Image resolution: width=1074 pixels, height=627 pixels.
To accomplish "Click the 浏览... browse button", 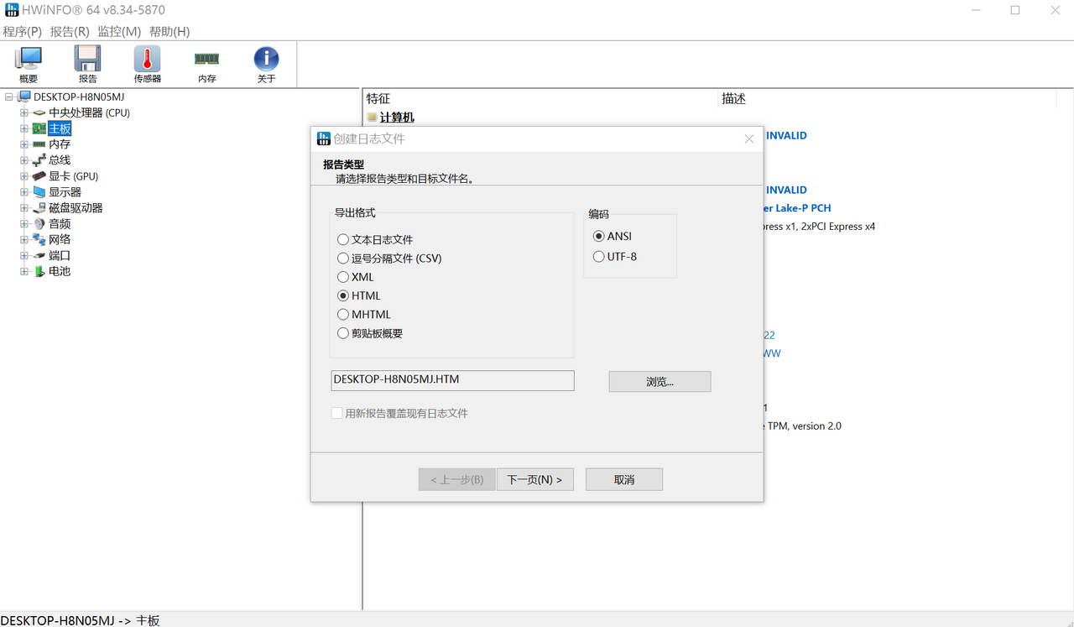I will pos(659,381).
